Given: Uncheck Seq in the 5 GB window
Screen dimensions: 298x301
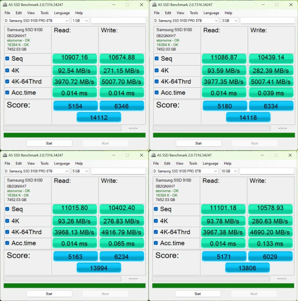Looking at the screenshot, I should [7, 209].
